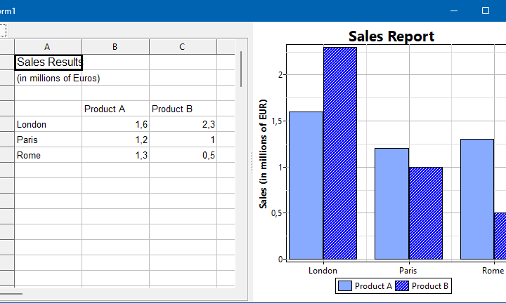Viewport: 506px width, 303px height.
Task: Maximize the Form1 window
Action: [x=486, y=11]
